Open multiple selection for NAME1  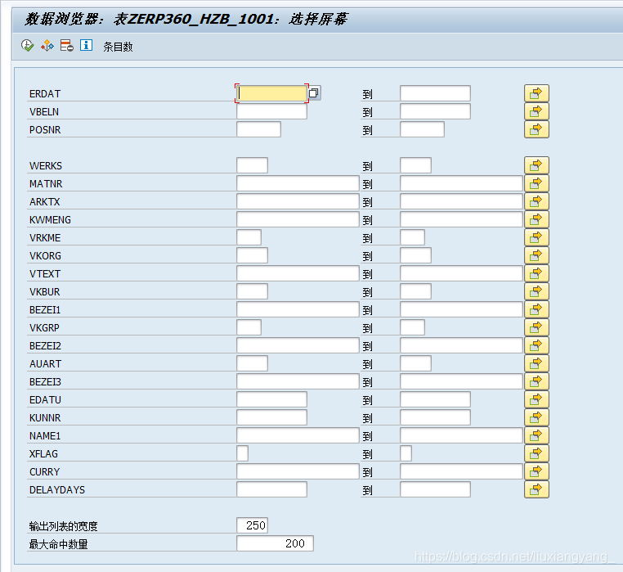pyautogui.click(x=536, y=435)
